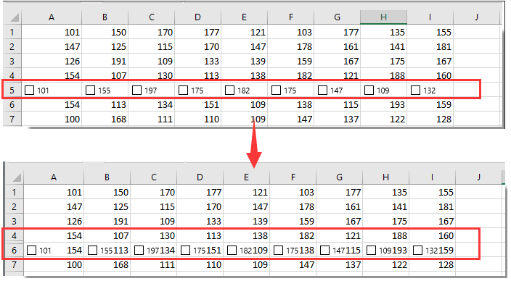511x281 pixels.
Task: Select row 3 header in upper sheet
Action: 12,61
